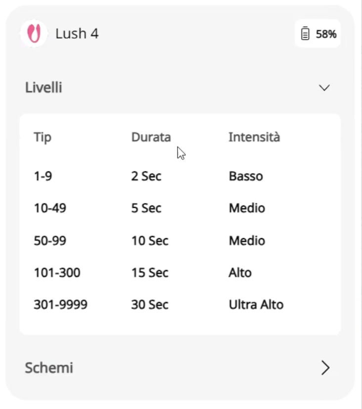Viewport: 362px width, 409px height.
Task: Click the Lush 4 device name
Action: (77, 34)
